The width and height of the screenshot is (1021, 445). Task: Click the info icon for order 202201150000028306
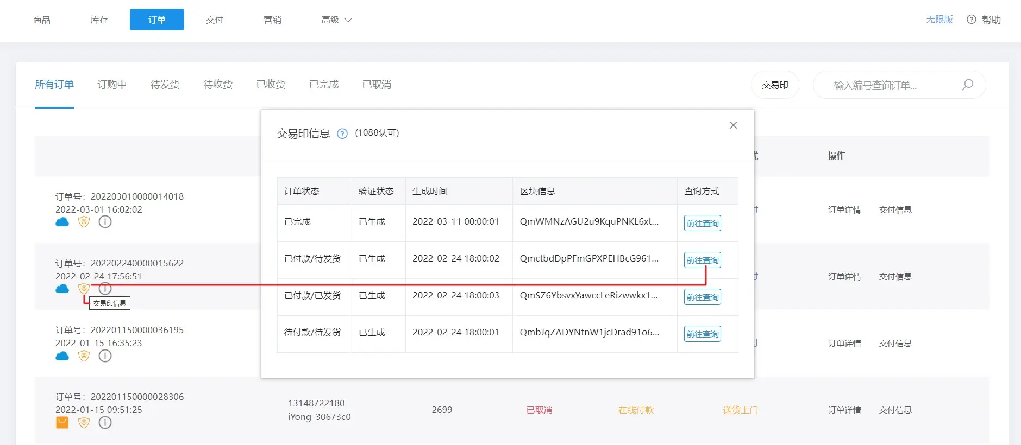tap(105, 422)
